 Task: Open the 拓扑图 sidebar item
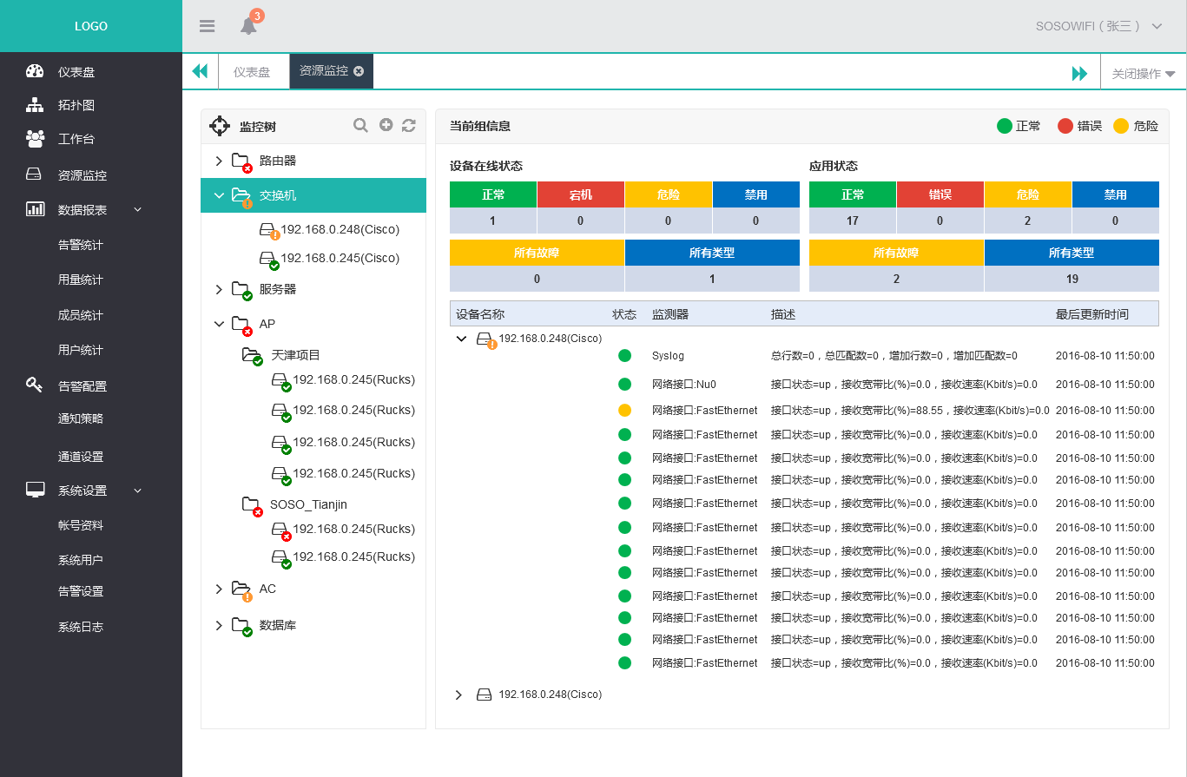(76, 105)
